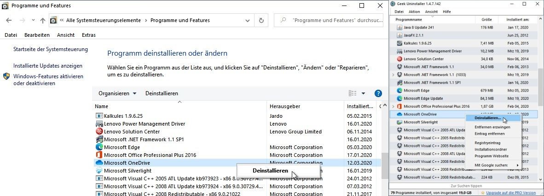Open Installierte Updates anzeigen link

click(x=48, y=66)
